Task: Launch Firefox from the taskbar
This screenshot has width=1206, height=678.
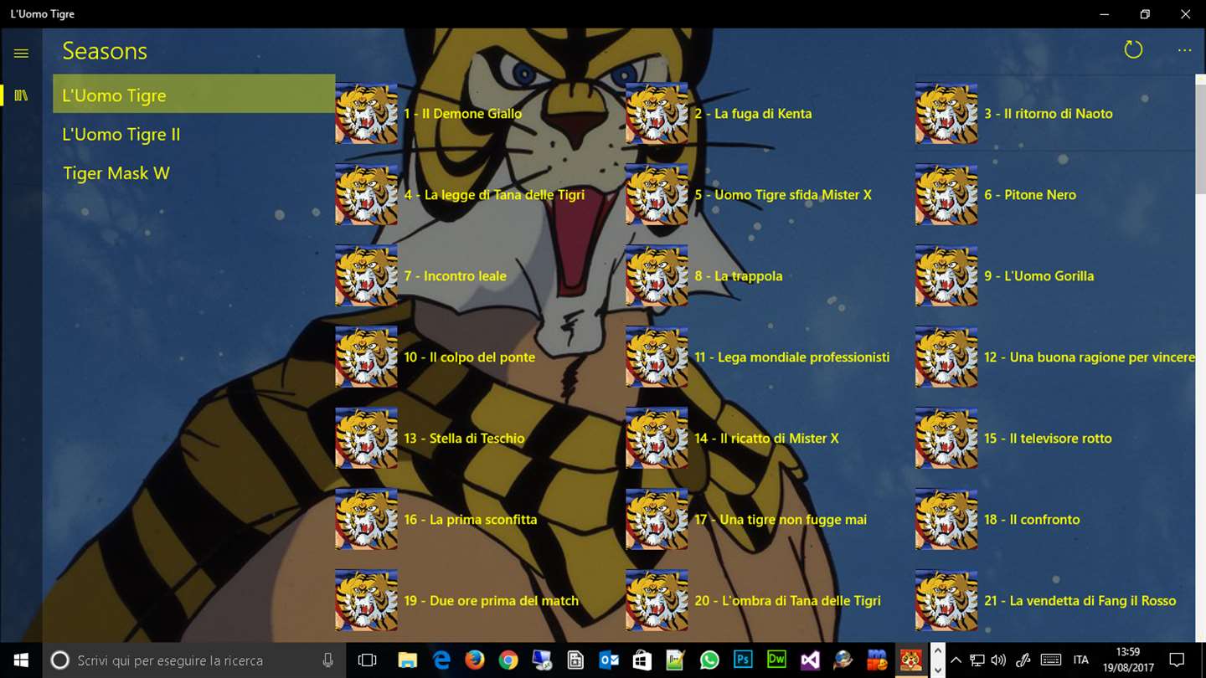Action: pos(475,660)
